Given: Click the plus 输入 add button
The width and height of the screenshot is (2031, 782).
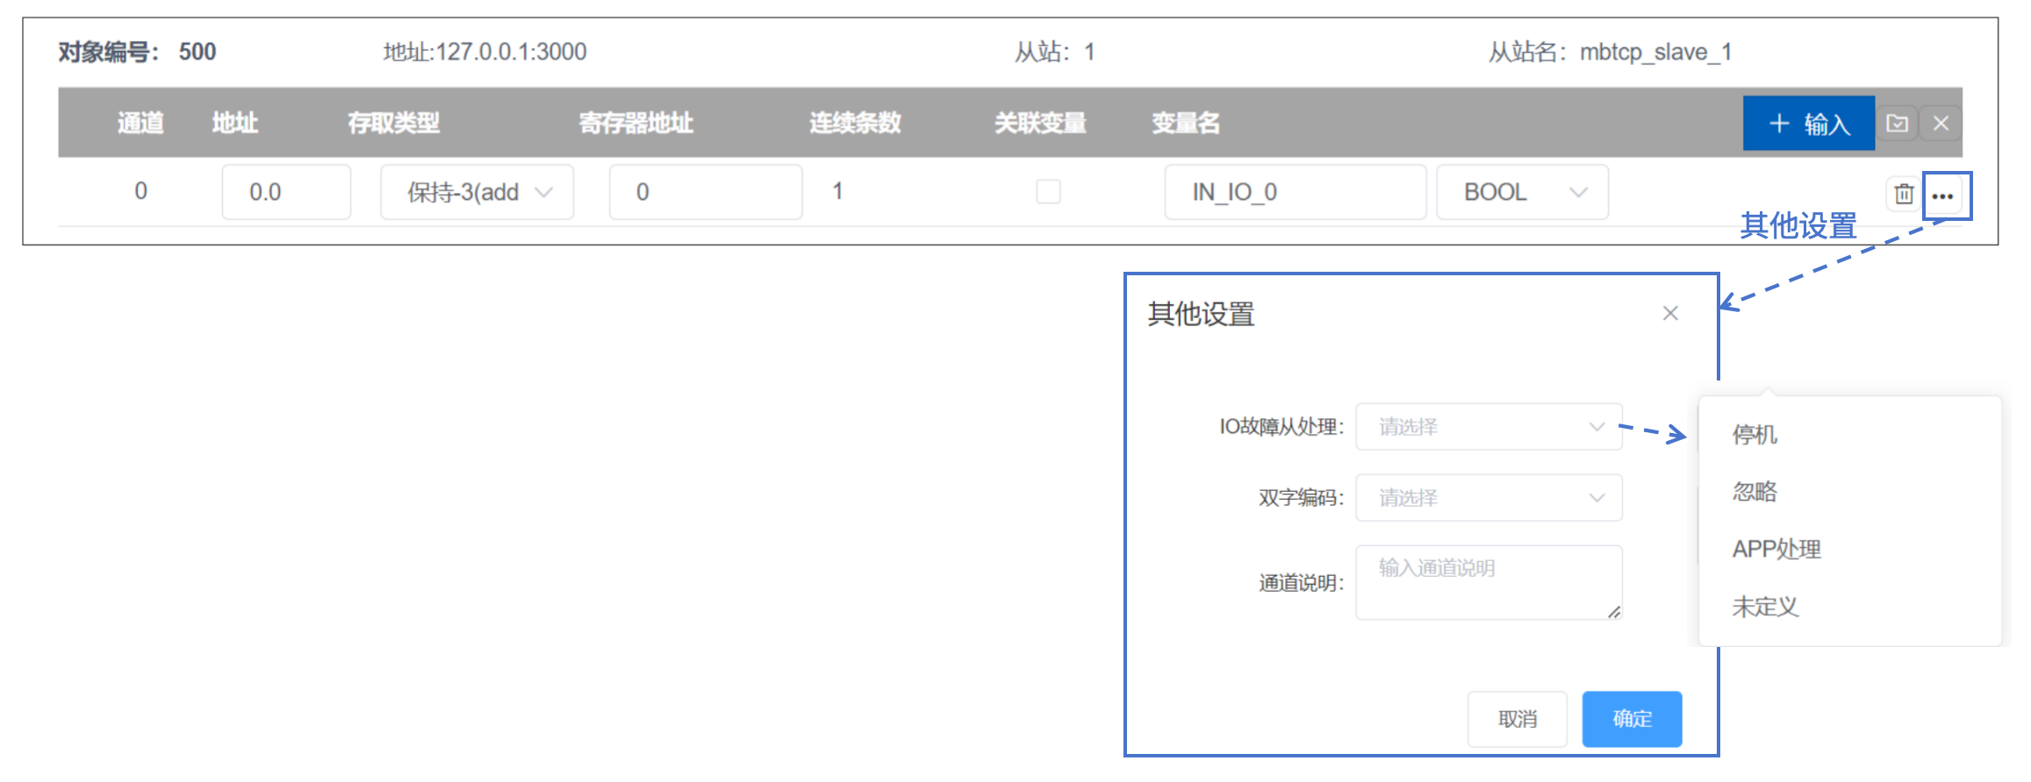Looking at the screenshot, I should click(1809, 124).
